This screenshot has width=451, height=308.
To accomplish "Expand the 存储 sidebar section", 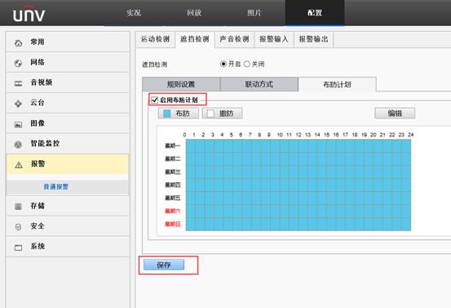I will click(68, 206).
